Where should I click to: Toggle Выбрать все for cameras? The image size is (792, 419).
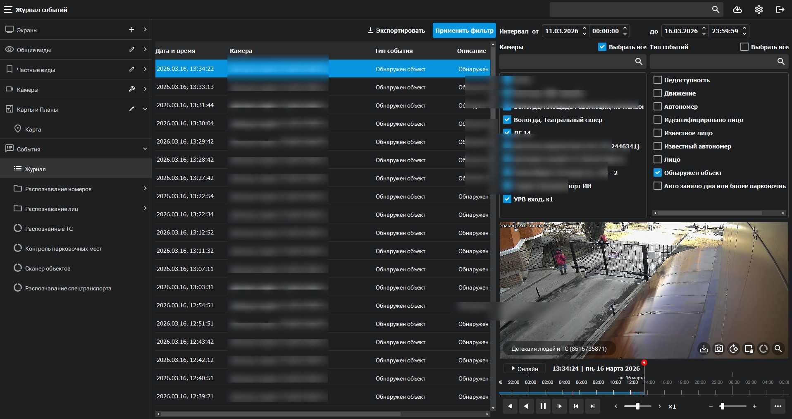(602, 47)
